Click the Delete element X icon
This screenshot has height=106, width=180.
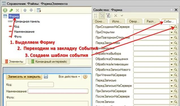point(17,10)
